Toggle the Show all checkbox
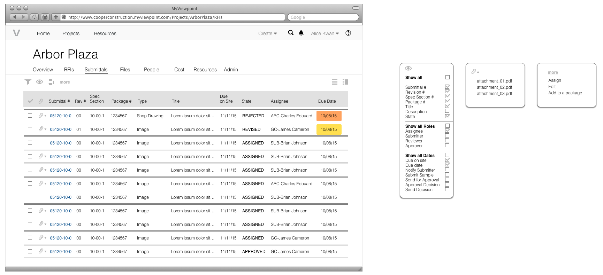603x275 pixels. tap(448, 77)
